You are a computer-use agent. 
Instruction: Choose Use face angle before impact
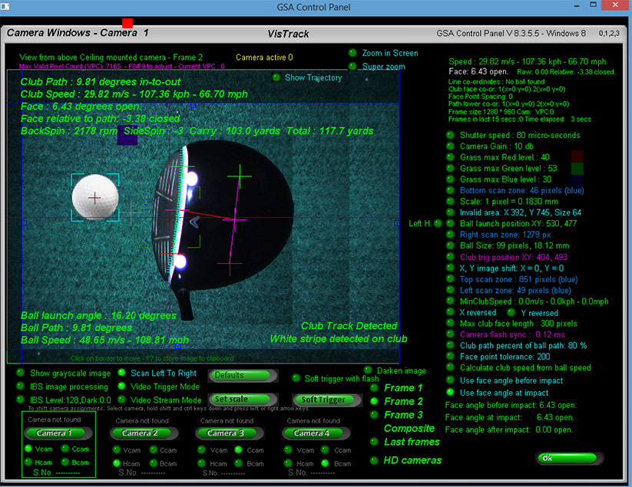pos(450,380)
